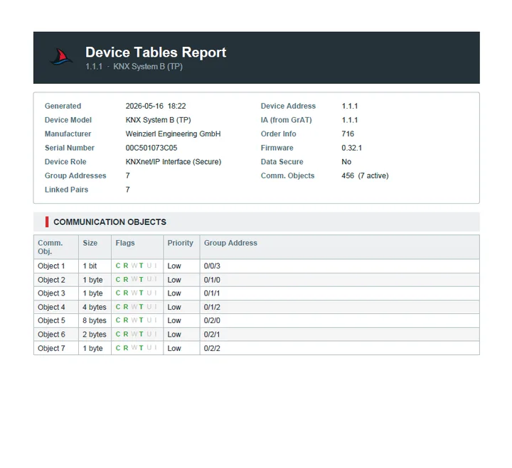
Task: Select the Data Secure value No
Action: tap(346, 162)
